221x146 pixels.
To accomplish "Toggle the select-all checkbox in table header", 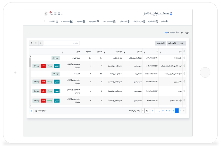I will coord(184,51).
